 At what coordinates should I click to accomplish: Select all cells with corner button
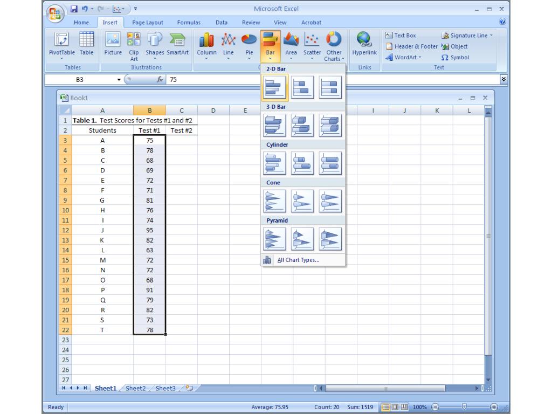tap(65, 110)
